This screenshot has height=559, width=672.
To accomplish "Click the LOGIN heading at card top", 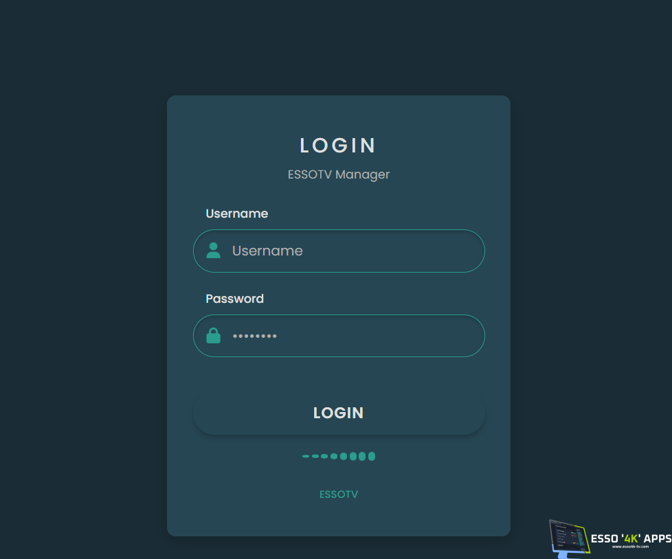I will (338, 146).
